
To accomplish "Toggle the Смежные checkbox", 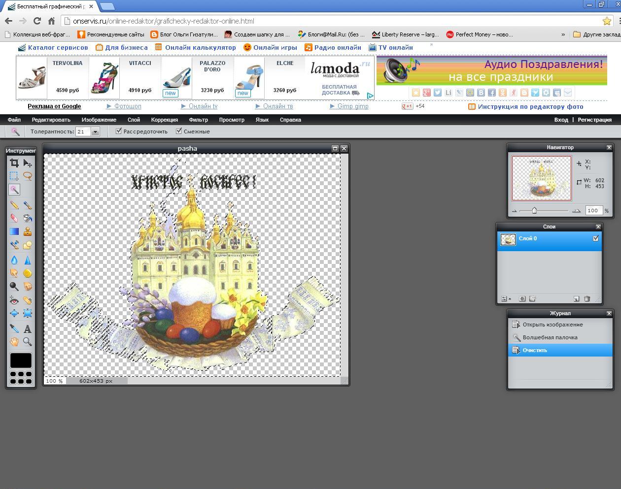I will click(179, 131).
